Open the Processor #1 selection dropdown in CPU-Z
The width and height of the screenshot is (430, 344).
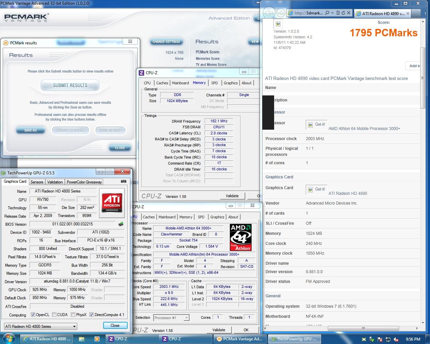click(171, 317)
